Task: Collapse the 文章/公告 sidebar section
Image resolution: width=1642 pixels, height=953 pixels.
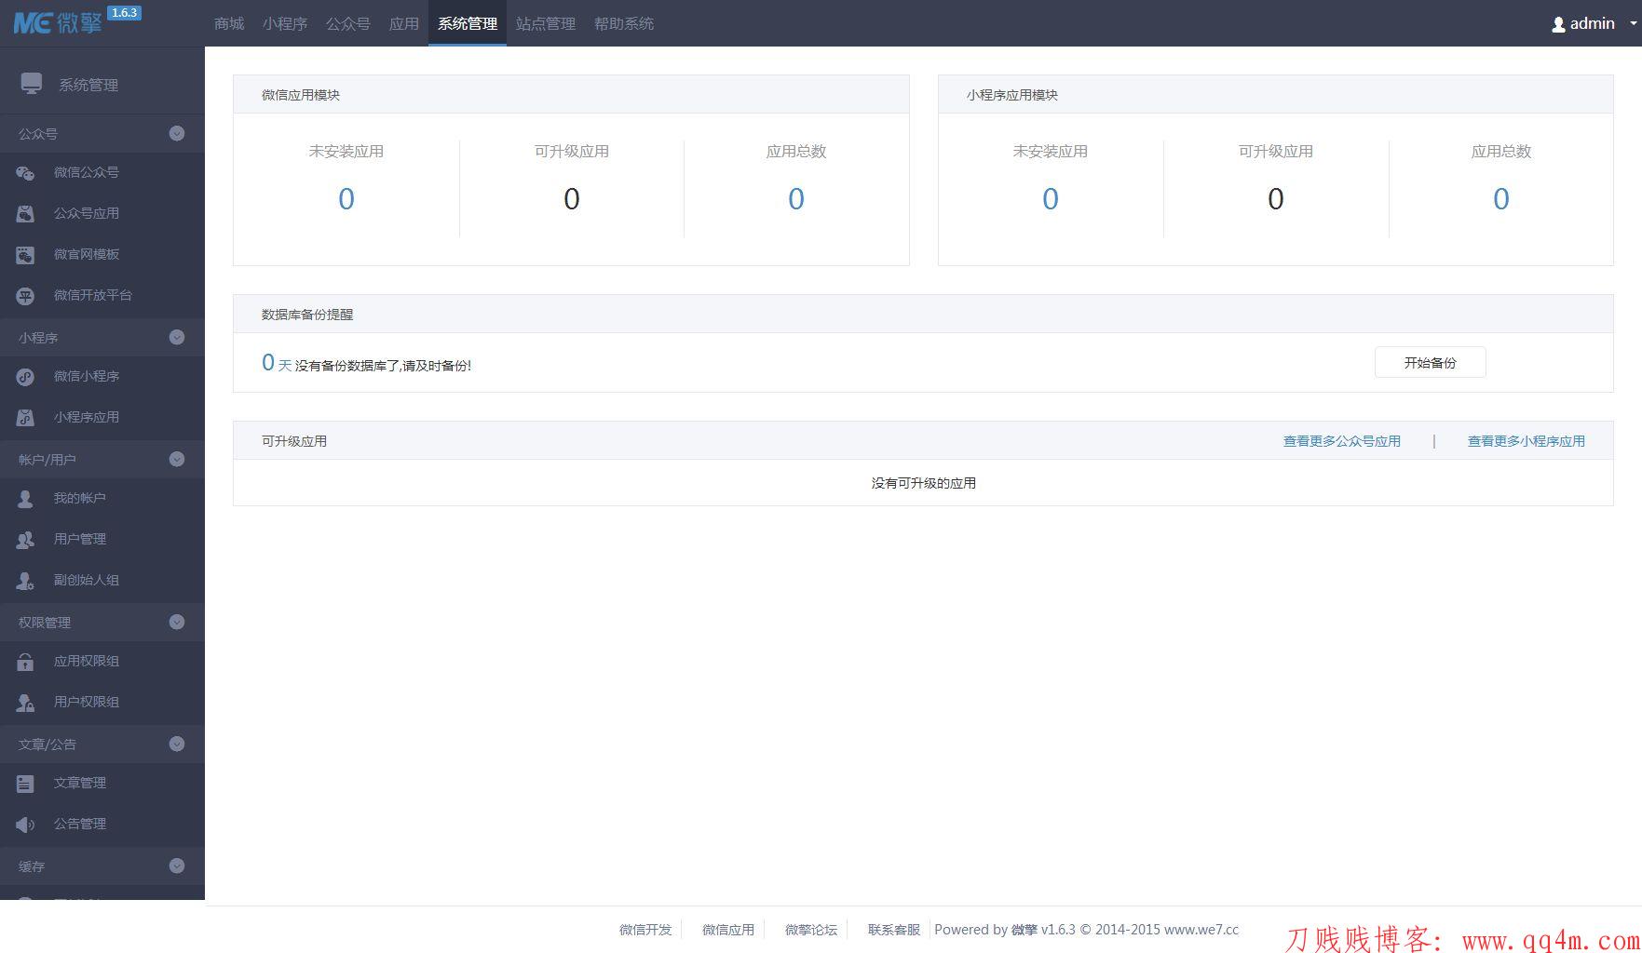Action: point(177,745)
